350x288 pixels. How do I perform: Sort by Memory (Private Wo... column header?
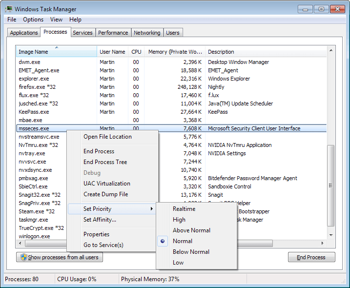(x=175, y=52)
